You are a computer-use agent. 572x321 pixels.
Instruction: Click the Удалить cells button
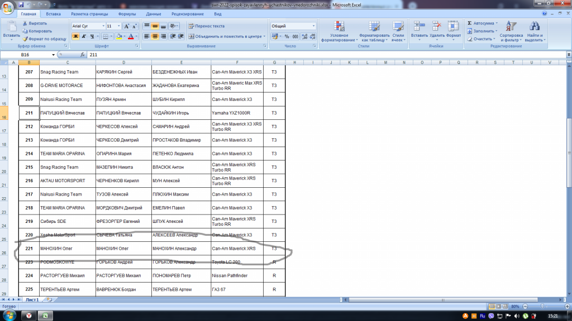pyautogui.click(x=437, y=29)
